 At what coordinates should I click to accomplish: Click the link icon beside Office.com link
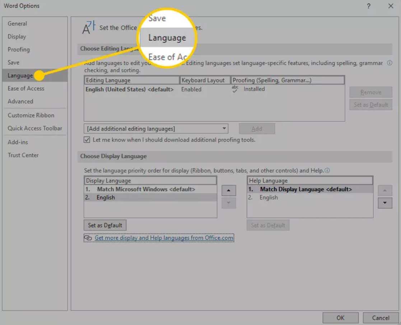click(x=88, y=238)
